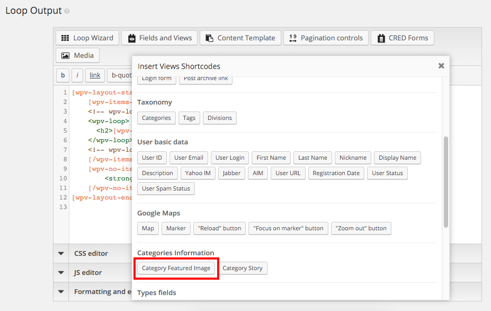Click the CRED Forms clipboard icon

coord(381,38)
